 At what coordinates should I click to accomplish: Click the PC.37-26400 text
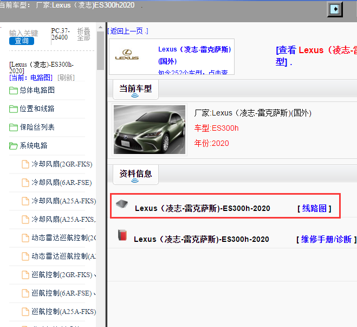tap(60, 34)
